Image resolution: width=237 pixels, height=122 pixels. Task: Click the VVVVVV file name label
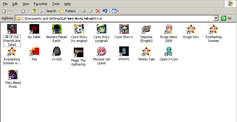click(124, 59)
